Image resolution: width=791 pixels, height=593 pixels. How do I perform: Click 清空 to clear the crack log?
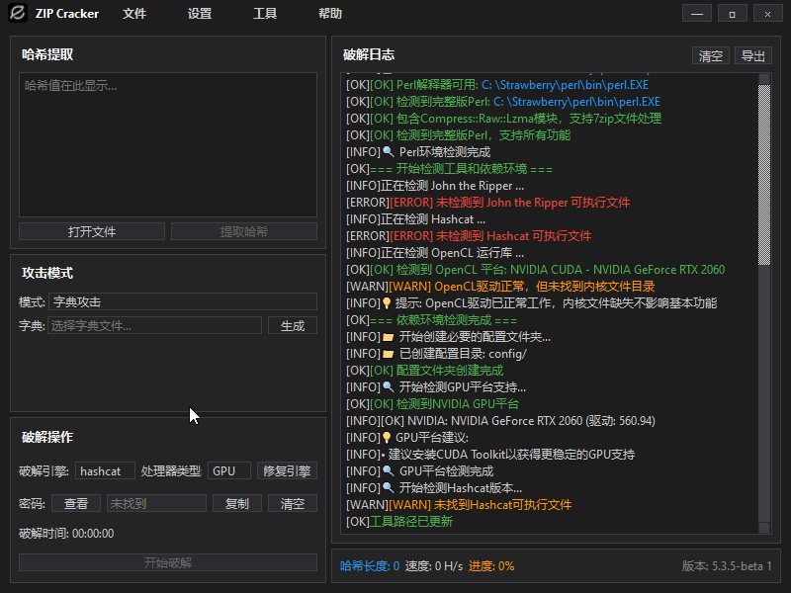[711, 55]
